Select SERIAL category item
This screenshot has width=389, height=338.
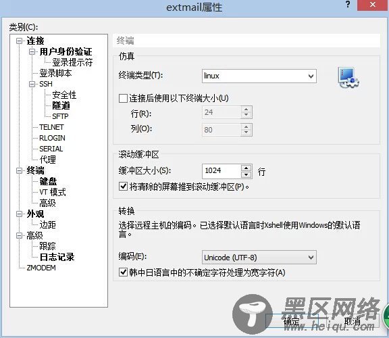[x=51, y=149]
